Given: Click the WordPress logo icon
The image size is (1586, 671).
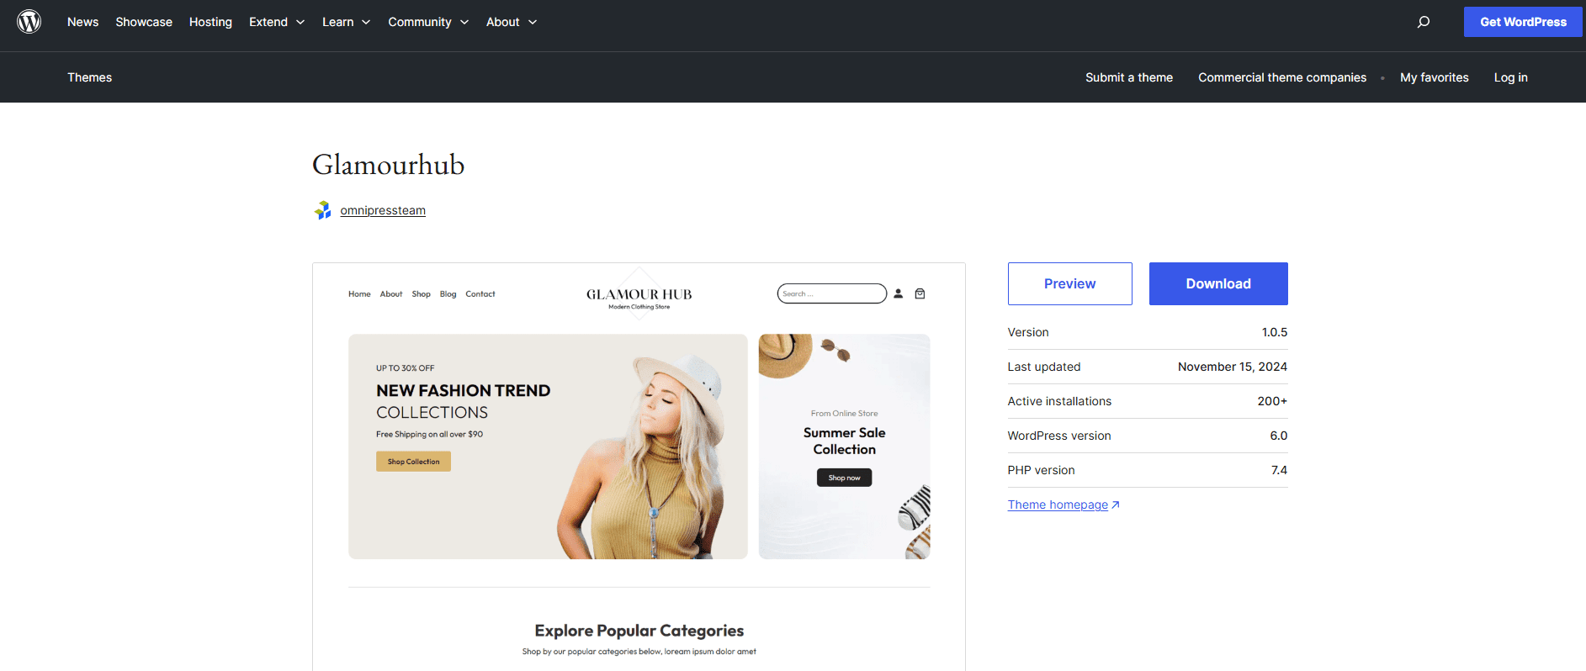Looking at the screenshot, I should point(29,22).
